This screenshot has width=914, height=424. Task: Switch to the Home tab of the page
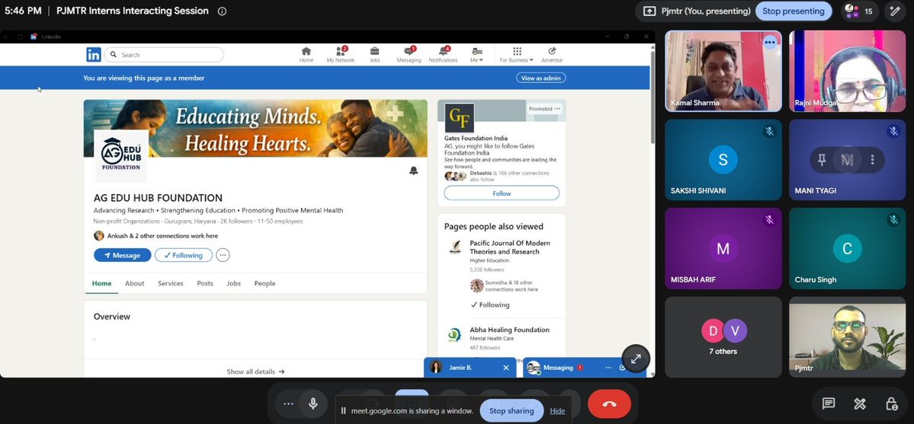[x=101, y=284]
